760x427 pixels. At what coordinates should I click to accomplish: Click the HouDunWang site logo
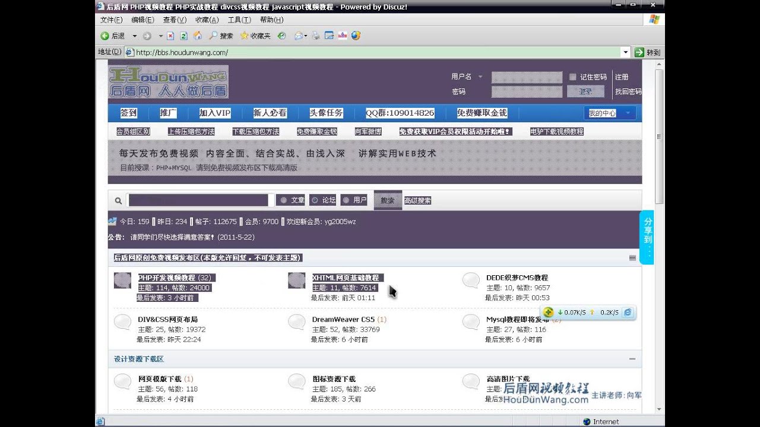(x=169, y=82)
